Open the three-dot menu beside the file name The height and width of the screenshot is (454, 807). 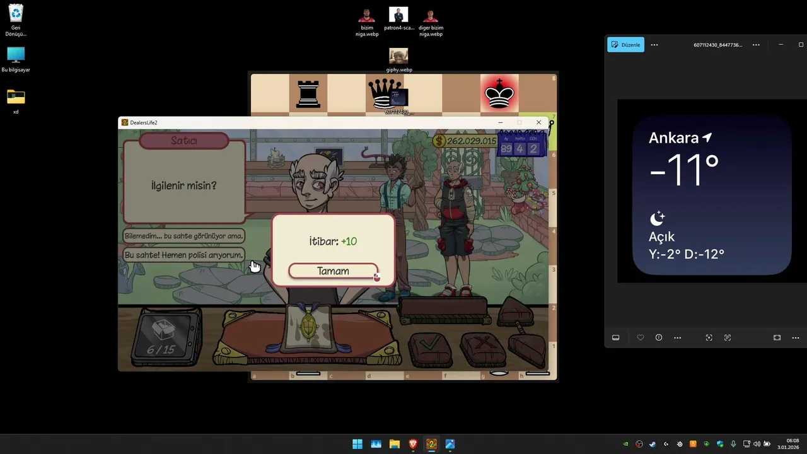[756, 45]
